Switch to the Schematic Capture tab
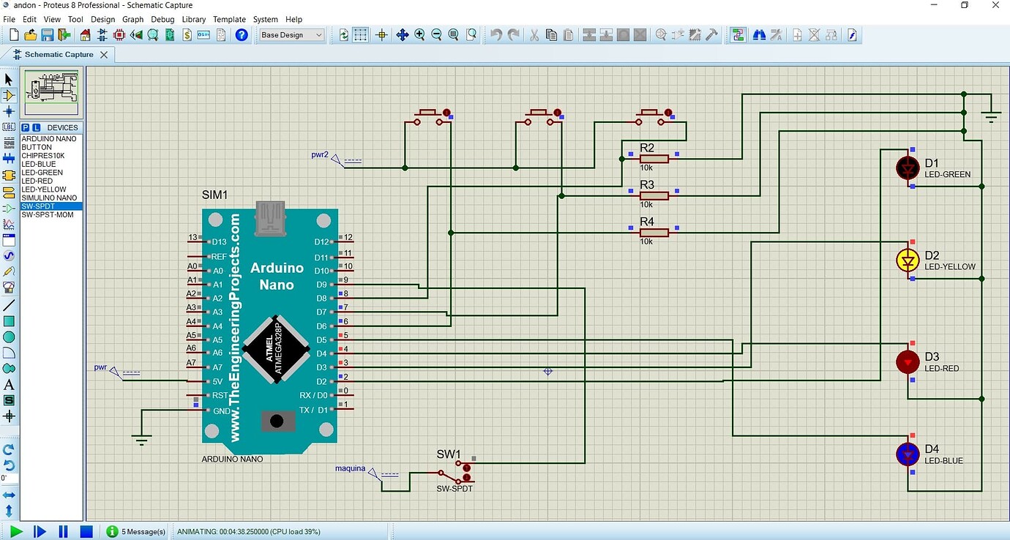The width and height of the screenshot is (1010, 540). click(x=59, y=54)
